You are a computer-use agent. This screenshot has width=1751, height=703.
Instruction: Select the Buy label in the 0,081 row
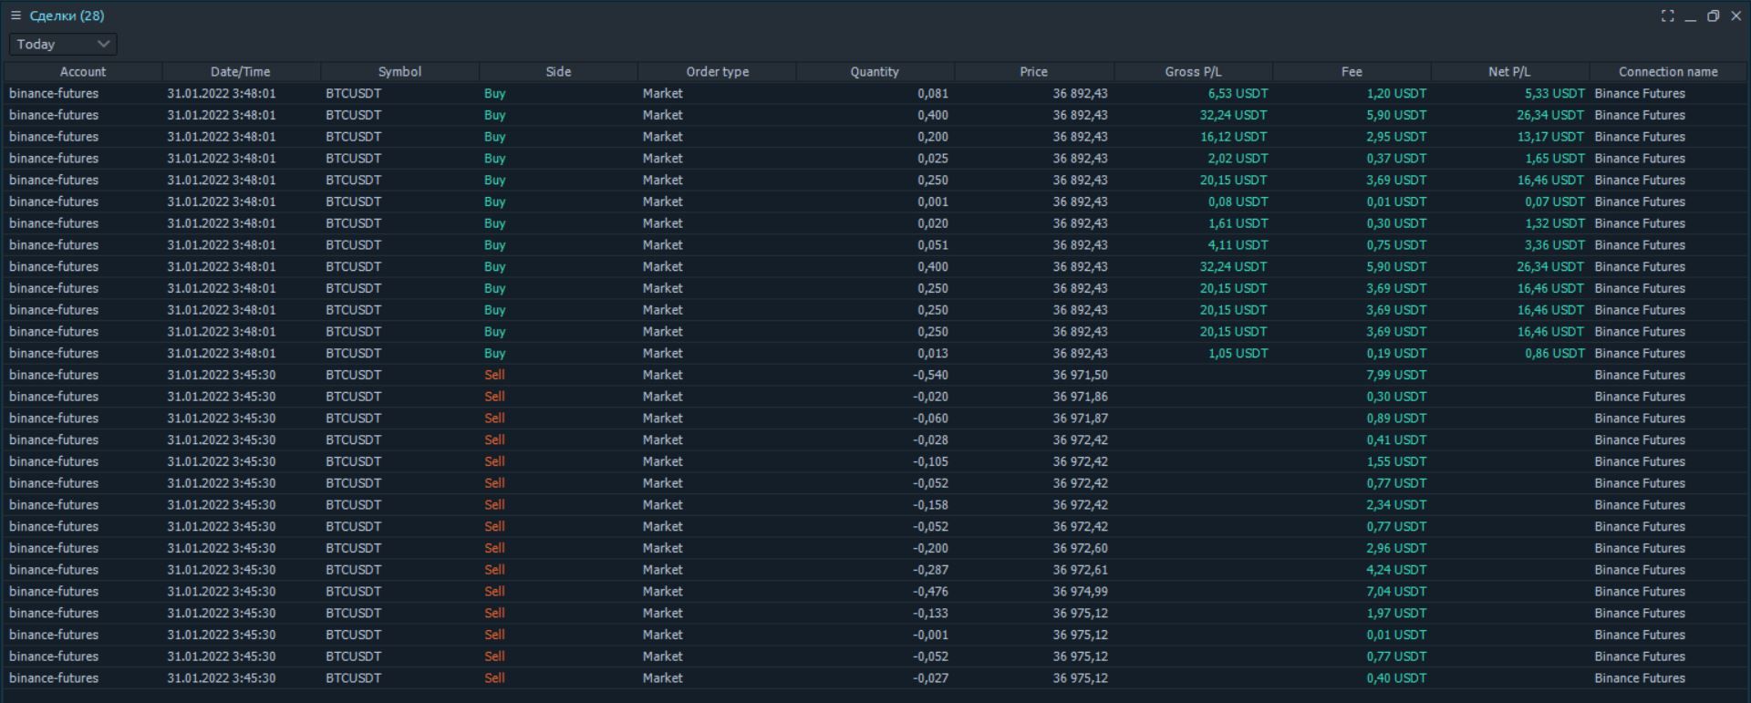click(x=494, y=93)
